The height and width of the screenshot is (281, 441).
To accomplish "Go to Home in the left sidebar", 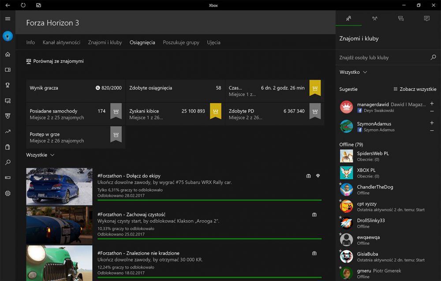I will (7, 54).
